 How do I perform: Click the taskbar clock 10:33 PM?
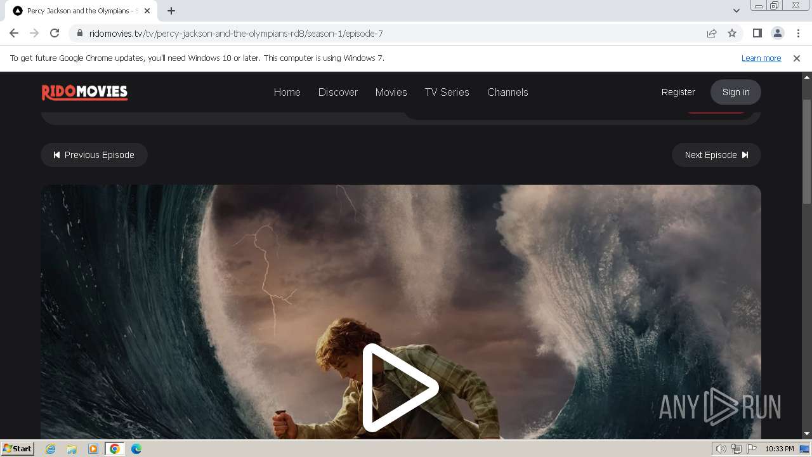tap(779, 449)
